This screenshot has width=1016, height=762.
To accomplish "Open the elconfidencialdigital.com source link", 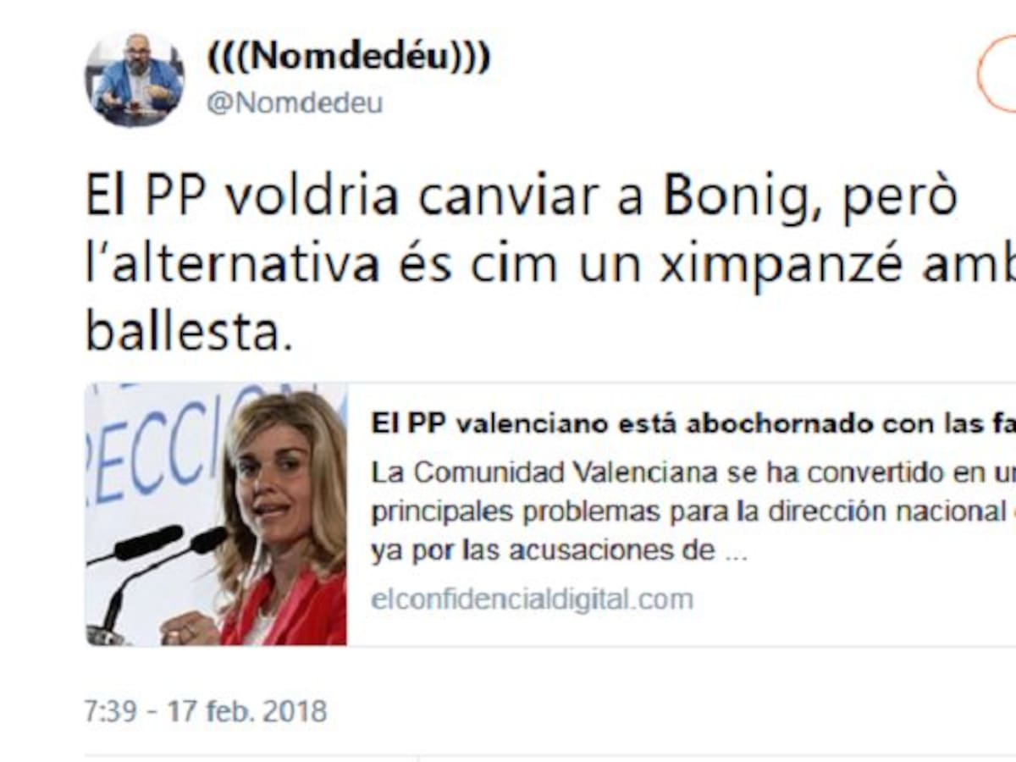I will click(x=532, y=599).
